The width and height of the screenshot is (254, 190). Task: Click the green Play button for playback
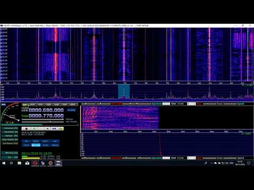tap(34, 129)
